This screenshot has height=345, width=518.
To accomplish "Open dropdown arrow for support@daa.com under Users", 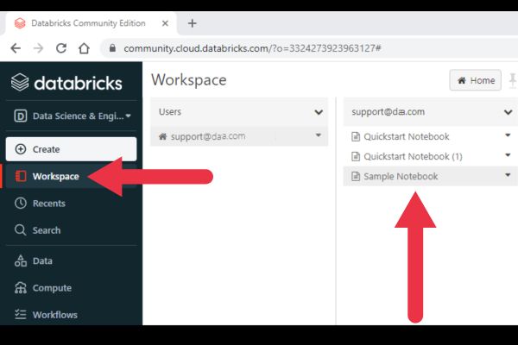I will click(318, 135).
